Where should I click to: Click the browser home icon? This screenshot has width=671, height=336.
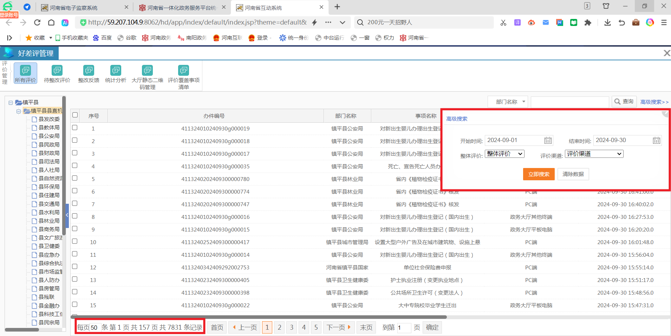pos(51,22)
